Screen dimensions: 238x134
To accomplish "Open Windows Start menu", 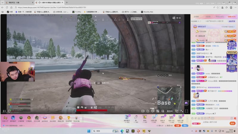I will click(89, 131).
